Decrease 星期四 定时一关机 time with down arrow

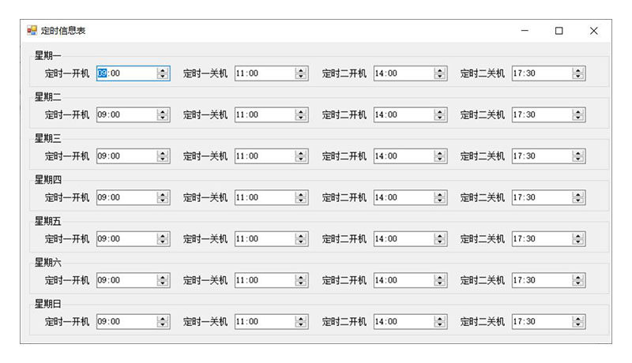point(301,200)
